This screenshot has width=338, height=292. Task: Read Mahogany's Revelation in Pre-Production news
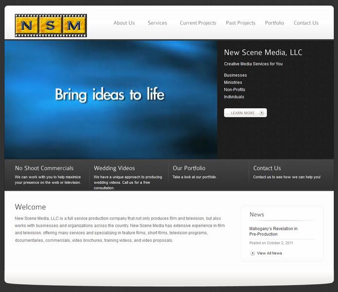click(273, 231)
